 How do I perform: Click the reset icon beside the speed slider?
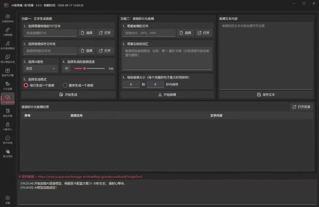tap(67, 68)
